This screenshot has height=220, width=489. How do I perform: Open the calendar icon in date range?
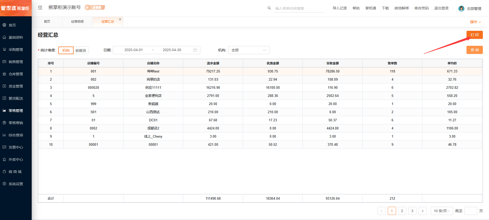[195, 50]
